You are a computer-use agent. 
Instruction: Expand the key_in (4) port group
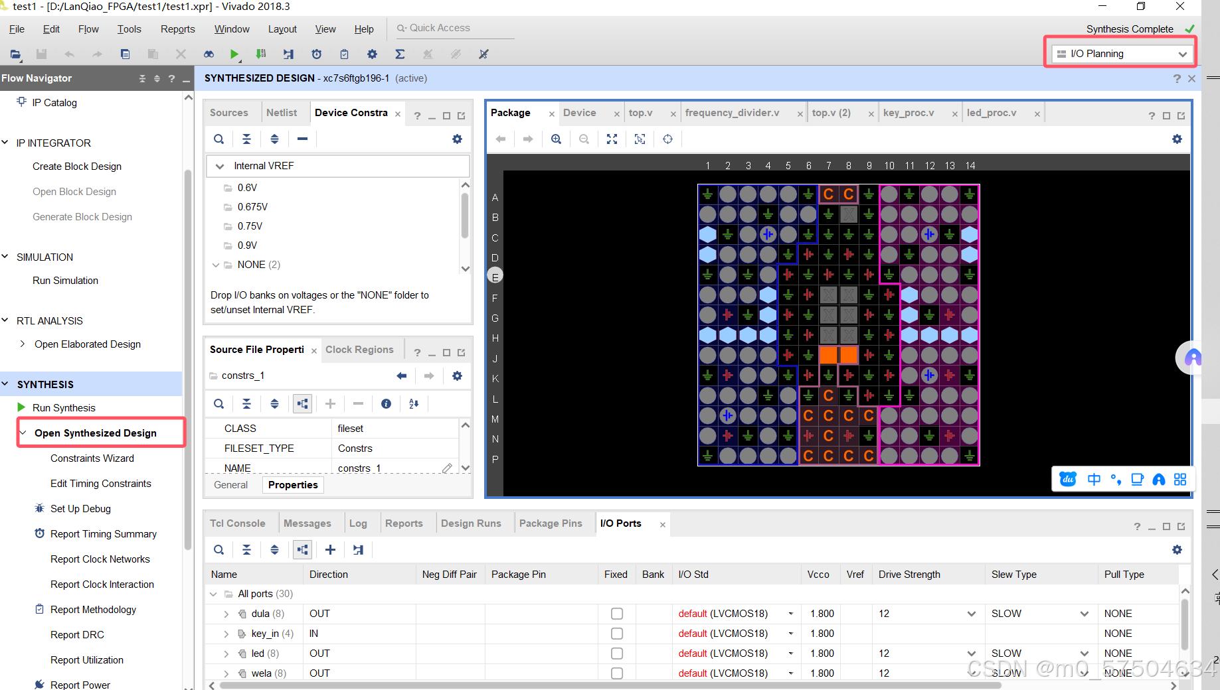(x=226, y=634)
